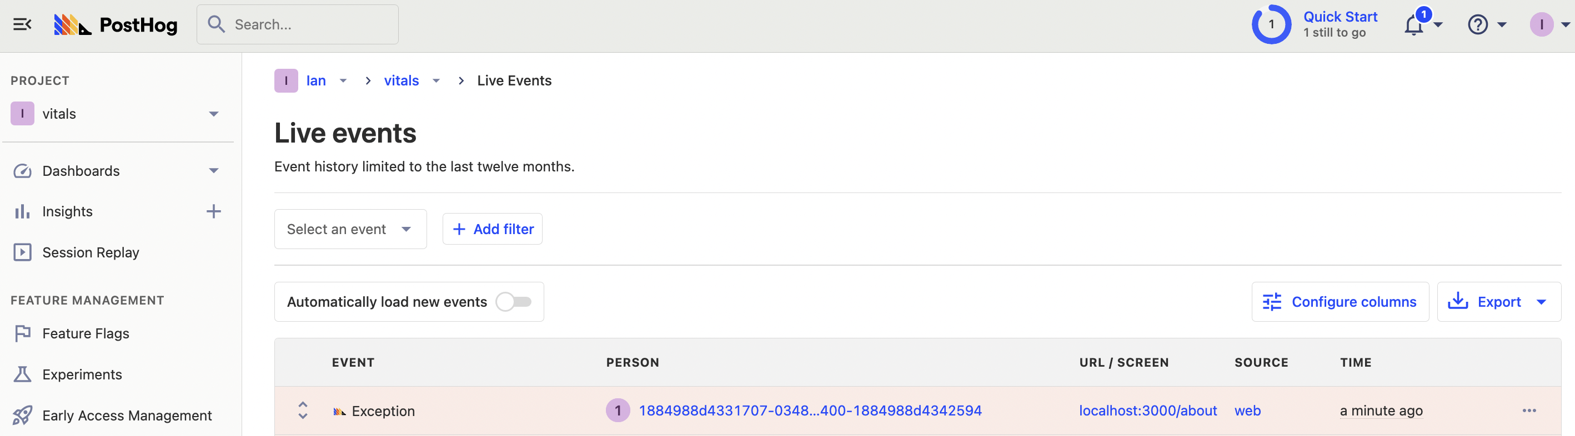This screenshot has height=436, width=1575.
Task: Expand the Dashboards submenu arrow
Action: click(x=213, y=171)
